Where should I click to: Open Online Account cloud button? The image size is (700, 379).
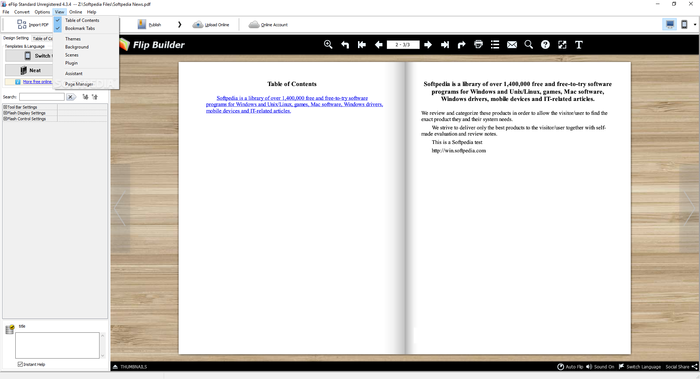point(268,25)
